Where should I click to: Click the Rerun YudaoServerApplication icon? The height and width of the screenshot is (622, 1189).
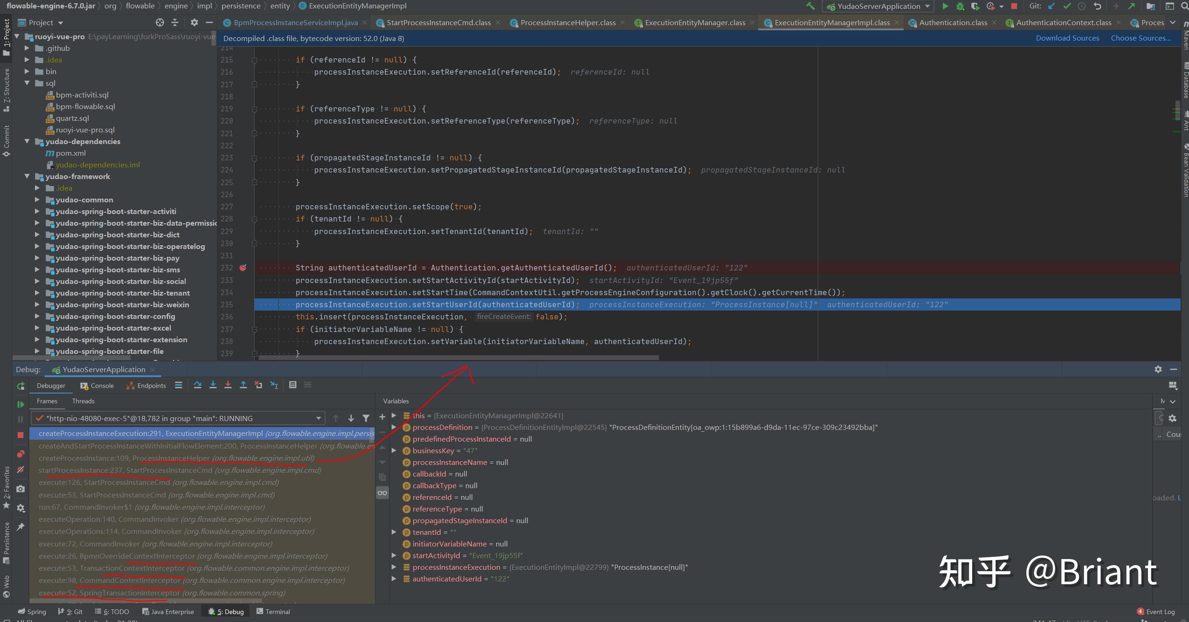[x=21, y=386]
